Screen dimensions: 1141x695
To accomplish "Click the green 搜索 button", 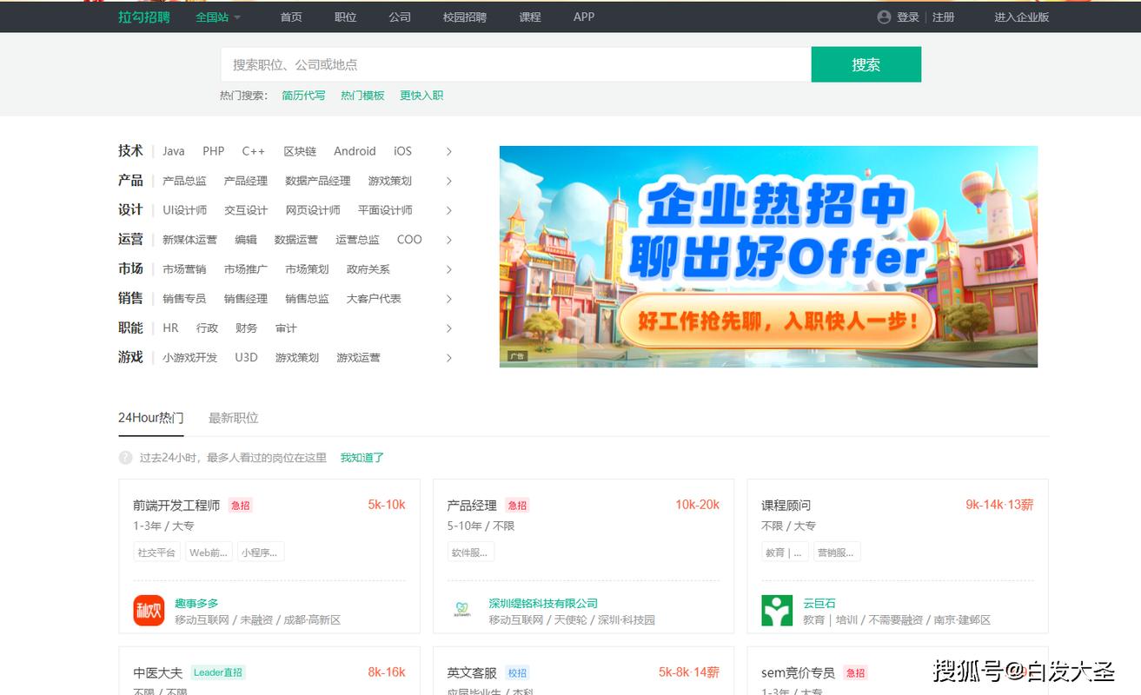I will [x=865, y=63].
